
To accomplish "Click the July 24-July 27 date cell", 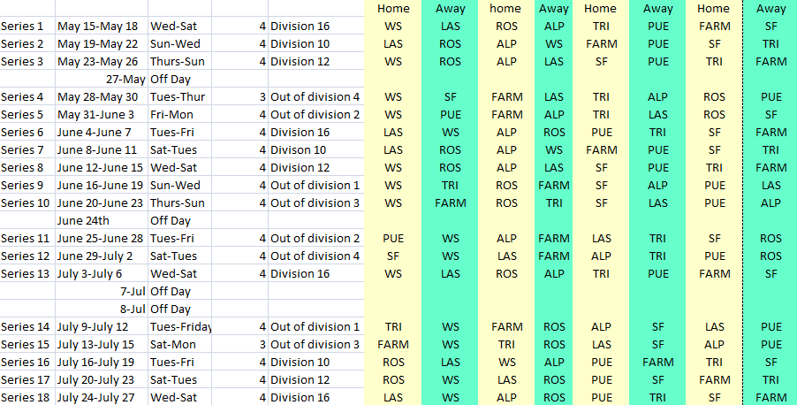I will point(99,398).
